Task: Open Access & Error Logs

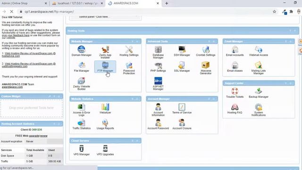Action: pos(82,110)
